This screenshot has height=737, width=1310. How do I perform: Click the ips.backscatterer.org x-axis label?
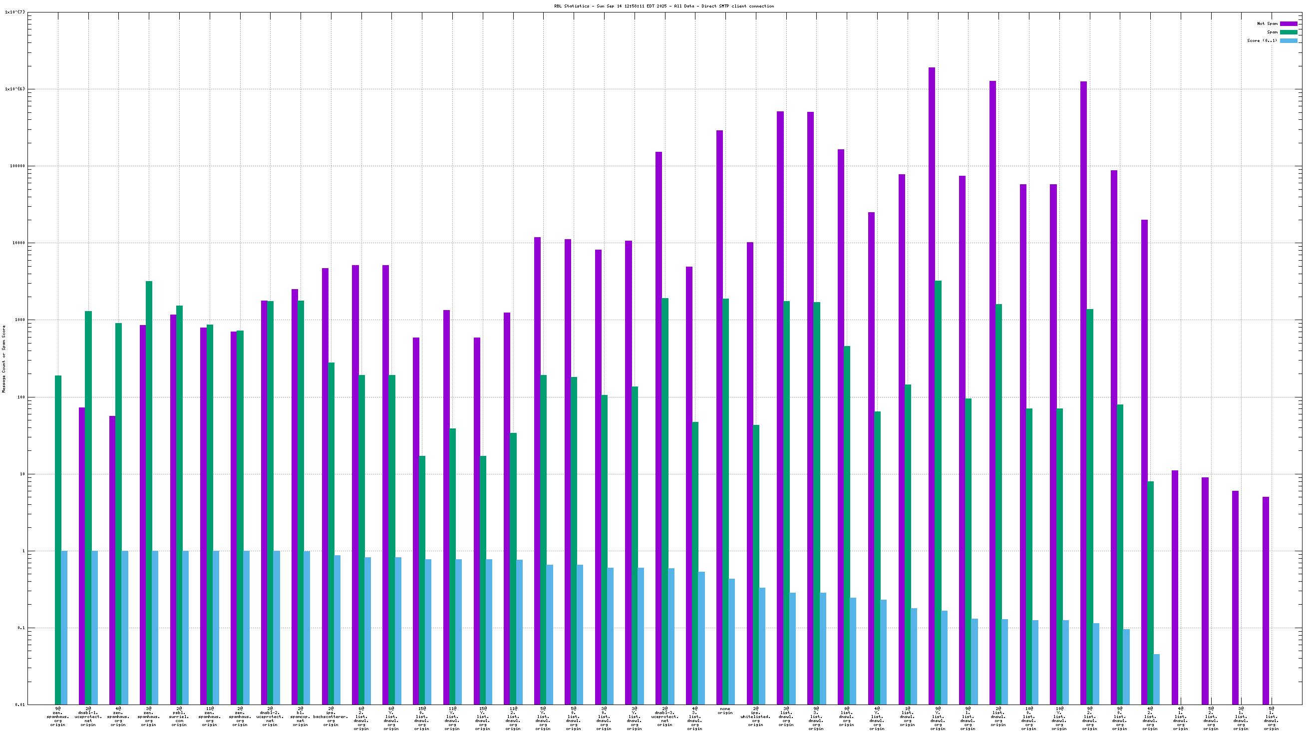click(330, 717)
